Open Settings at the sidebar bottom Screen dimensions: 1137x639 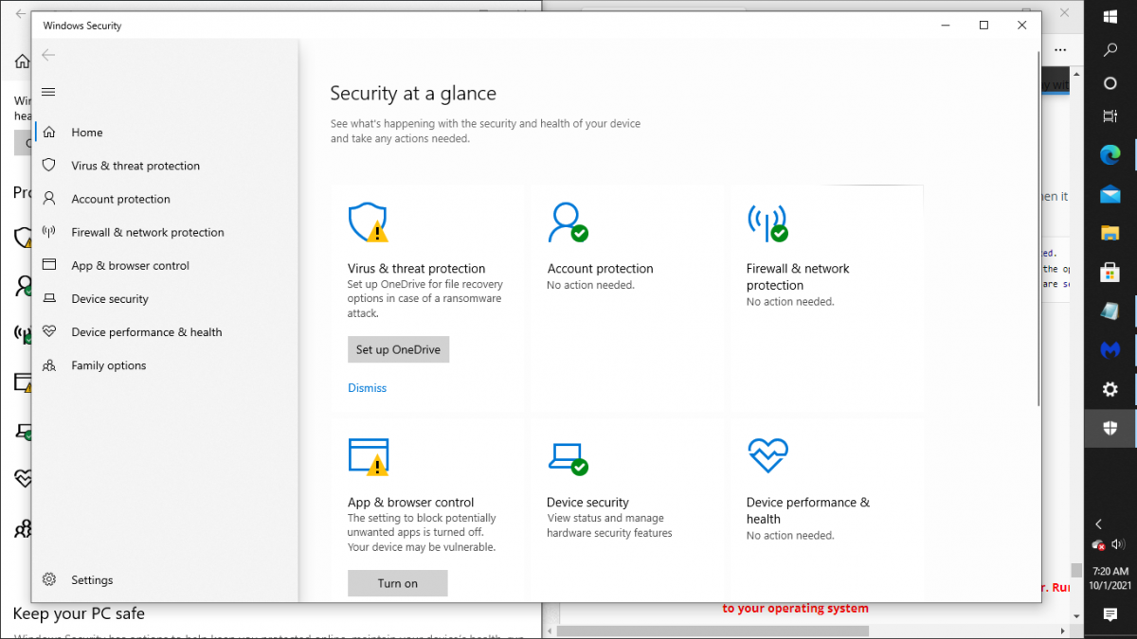point(92,580)
